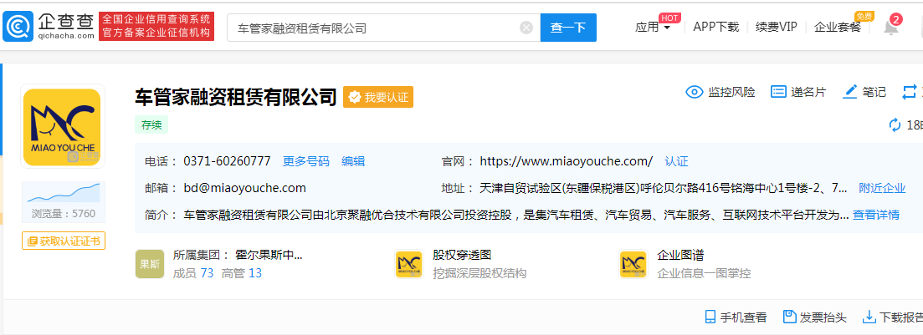Image resolution: width=923 pixels, height=335 pixels.
Task: Click the 附近企业 link
Action: tap(882, 188)
